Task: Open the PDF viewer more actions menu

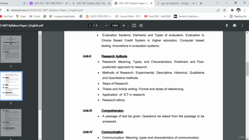Action: coord(242,26)
